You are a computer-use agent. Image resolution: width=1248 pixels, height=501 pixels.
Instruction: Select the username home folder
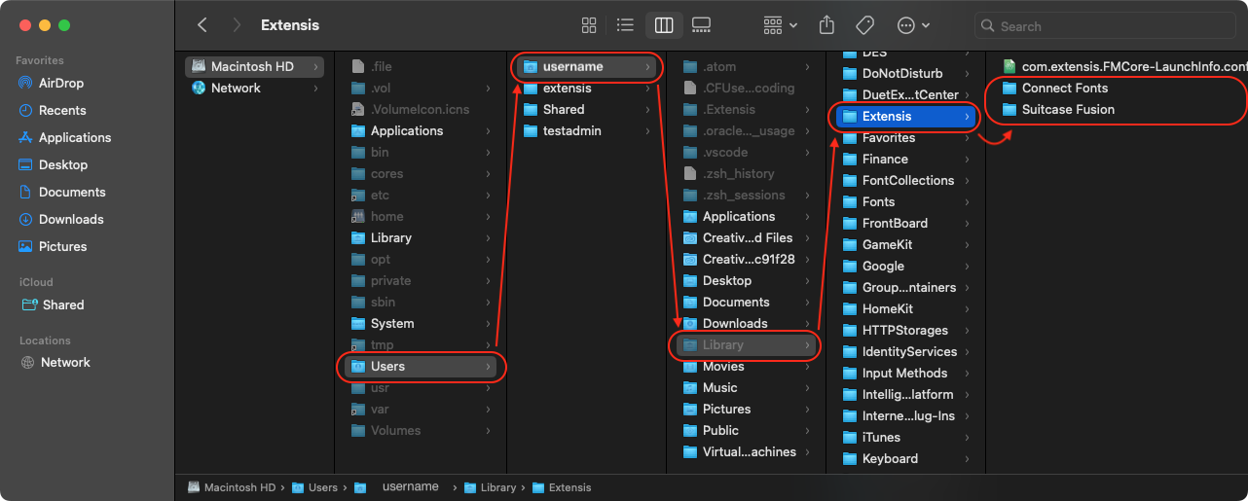587,66
